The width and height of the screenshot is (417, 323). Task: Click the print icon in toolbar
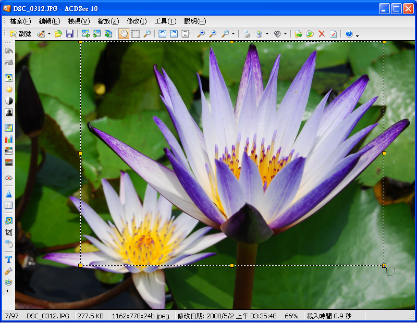pos(247,34)
